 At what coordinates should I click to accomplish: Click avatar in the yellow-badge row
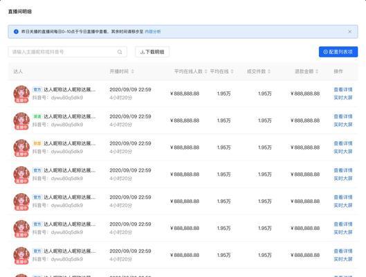coord(21,148)
